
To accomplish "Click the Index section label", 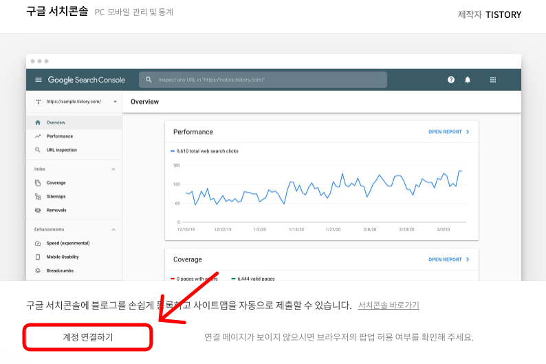I will [40, 169].
